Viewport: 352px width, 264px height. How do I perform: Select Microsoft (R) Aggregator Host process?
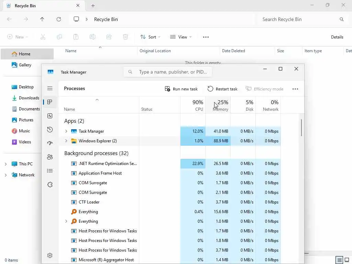(170, 260)
